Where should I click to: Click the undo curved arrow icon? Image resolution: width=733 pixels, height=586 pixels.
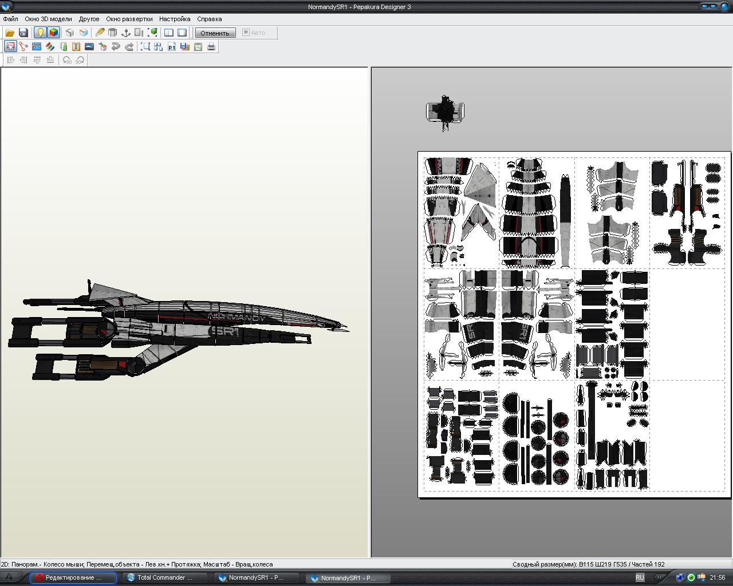coord(116,46)
